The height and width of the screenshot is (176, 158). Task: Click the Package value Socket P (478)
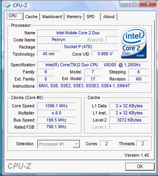coord(78,47)
